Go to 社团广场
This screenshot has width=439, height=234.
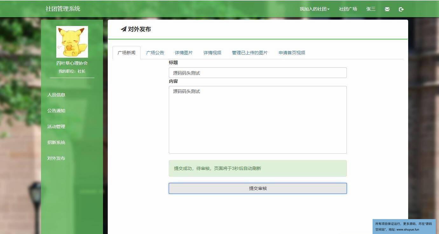[348, 9]
